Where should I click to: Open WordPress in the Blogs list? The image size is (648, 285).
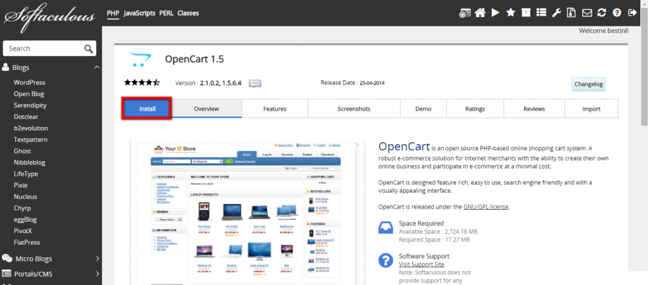point(29,83)
